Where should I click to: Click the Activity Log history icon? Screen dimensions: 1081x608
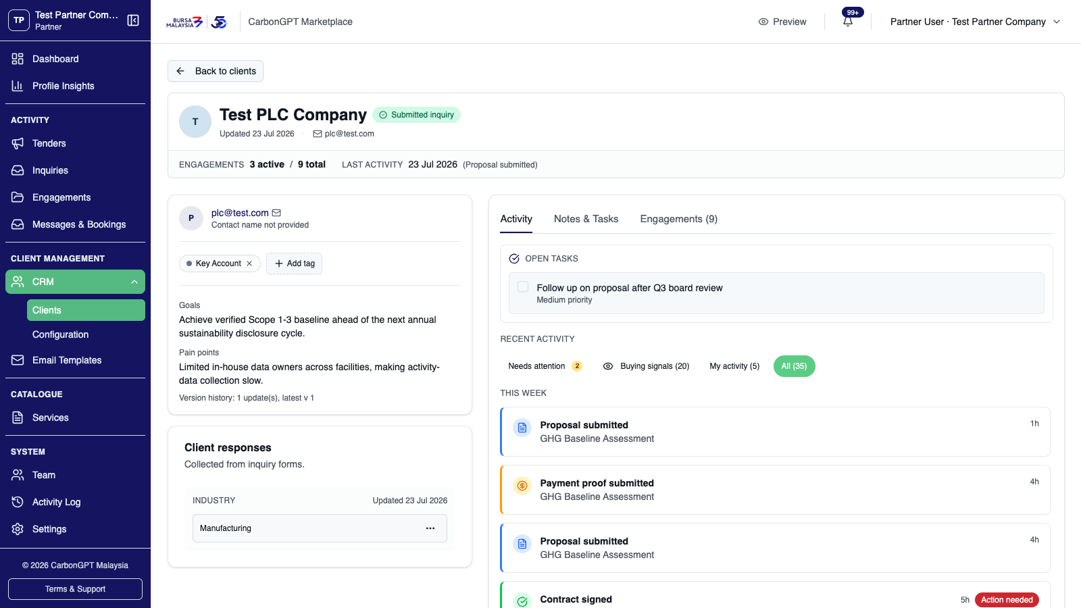(18, 502)
